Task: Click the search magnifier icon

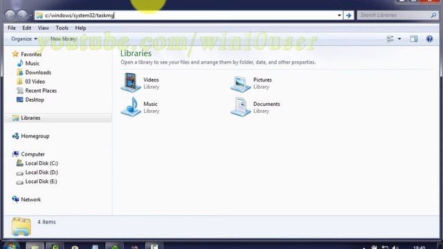Action: click(433, 15)
